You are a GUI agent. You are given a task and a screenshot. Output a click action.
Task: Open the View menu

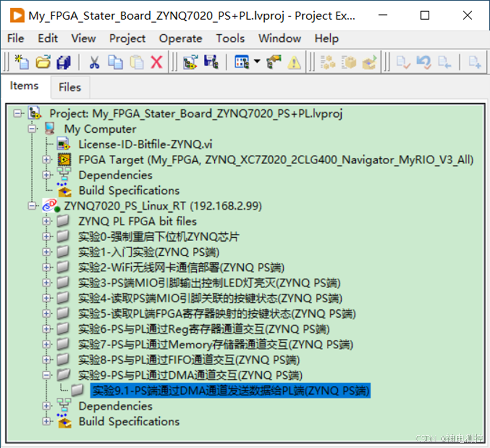click(83, 38)
